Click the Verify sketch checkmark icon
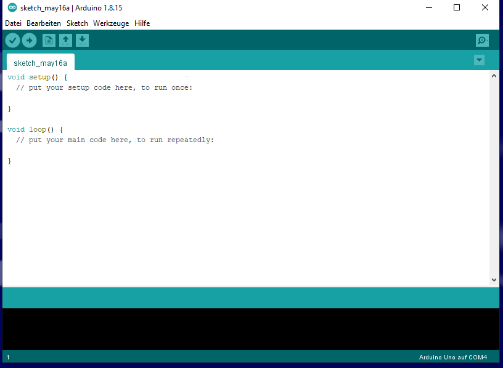503x368 pixels. coord(12,41)
